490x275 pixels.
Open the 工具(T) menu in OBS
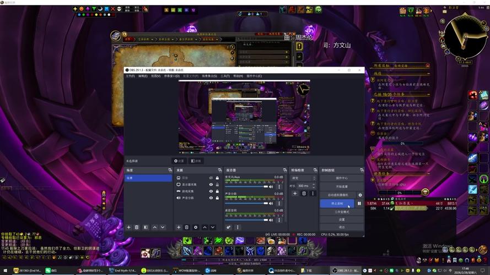[x=225, y=76]
